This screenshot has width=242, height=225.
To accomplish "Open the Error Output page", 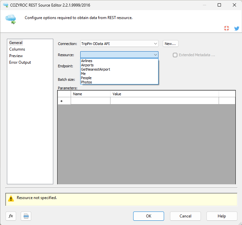I will [20, 62].
